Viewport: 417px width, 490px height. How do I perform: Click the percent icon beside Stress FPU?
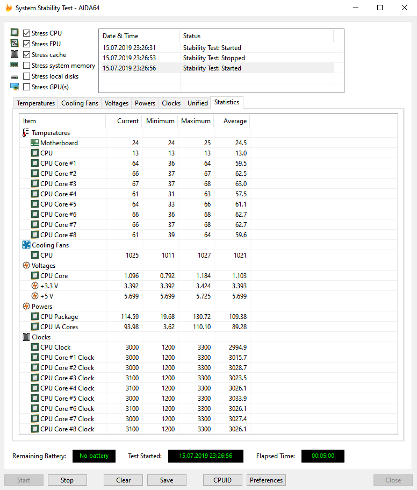click(x=15, y=44)
